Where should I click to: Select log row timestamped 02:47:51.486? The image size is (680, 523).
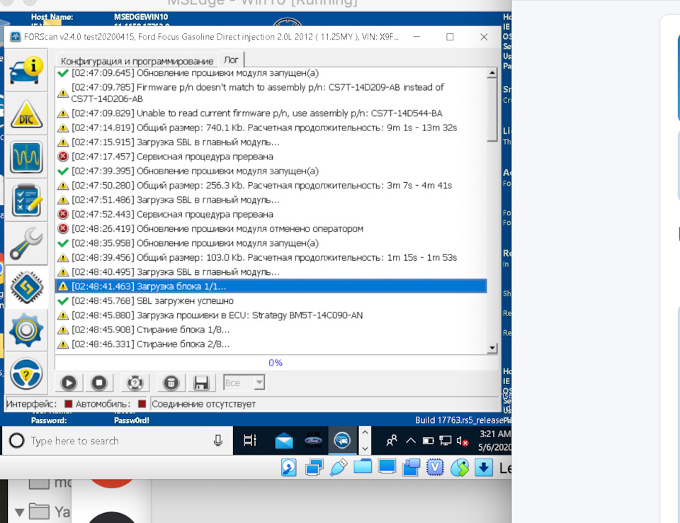coord(271,200)
